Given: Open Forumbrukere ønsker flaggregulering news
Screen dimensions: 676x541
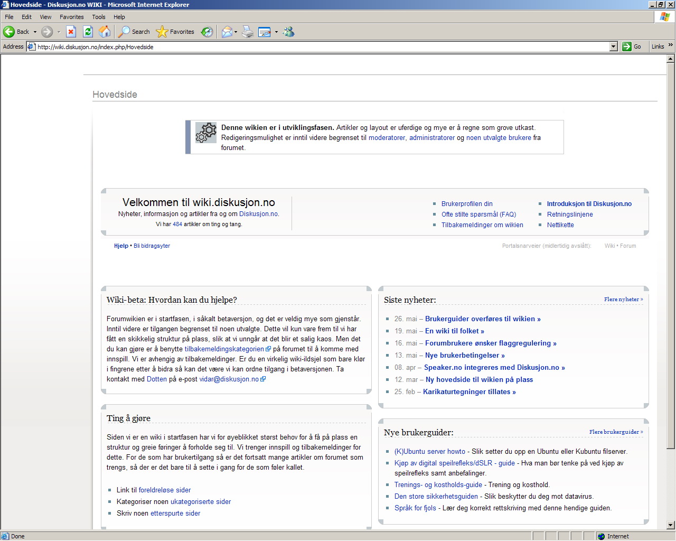Looking at the screenshot, I should click(x=491, y=343).
